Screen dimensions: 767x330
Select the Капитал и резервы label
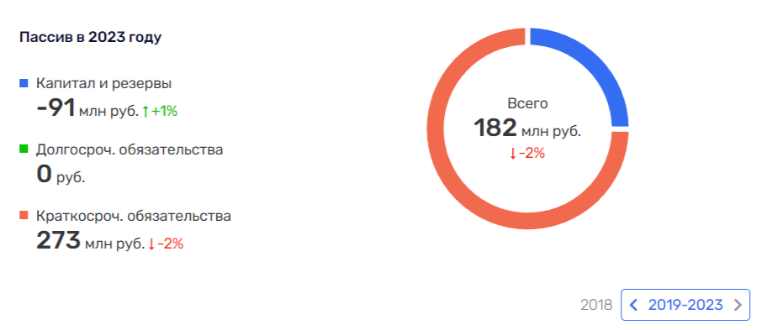pyautogui.click(x=103, y=83)
